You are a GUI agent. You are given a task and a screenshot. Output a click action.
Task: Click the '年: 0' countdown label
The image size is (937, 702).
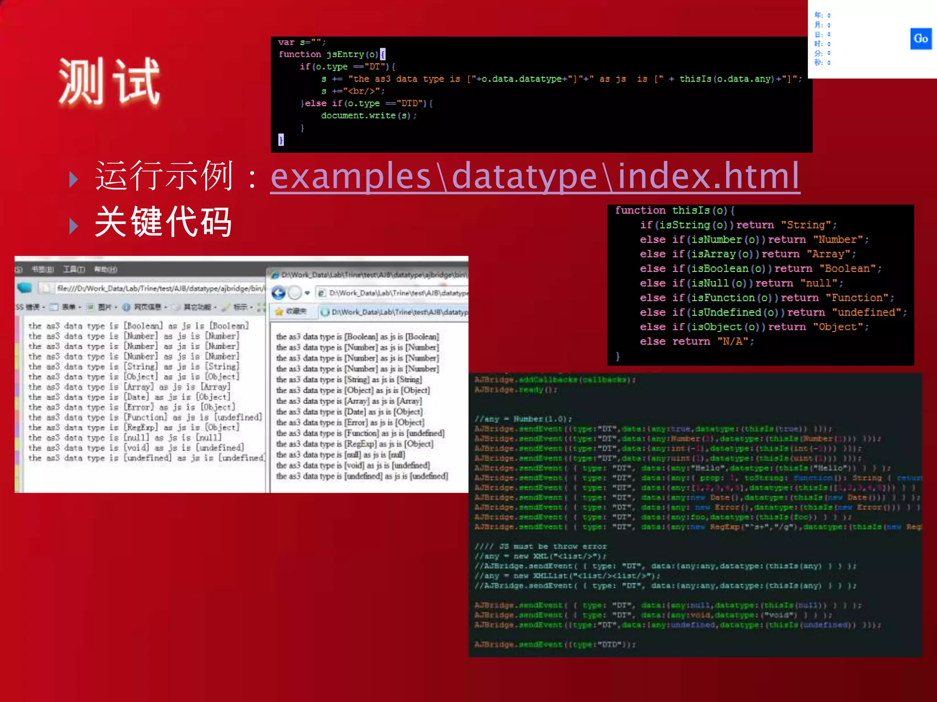click(822, 15)
